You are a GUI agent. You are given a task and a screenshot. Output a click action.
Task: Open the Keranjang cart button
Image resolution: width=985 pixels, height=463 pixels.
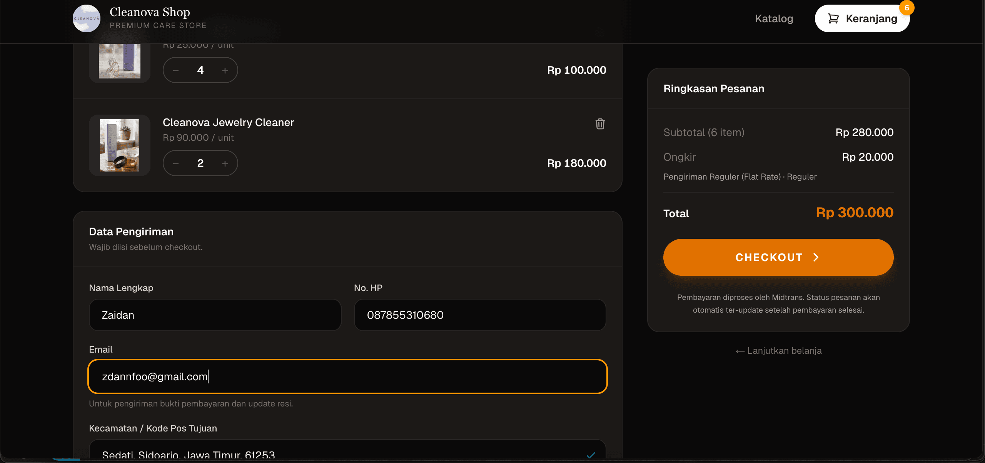pyautogui.click(x=862, y=18)
